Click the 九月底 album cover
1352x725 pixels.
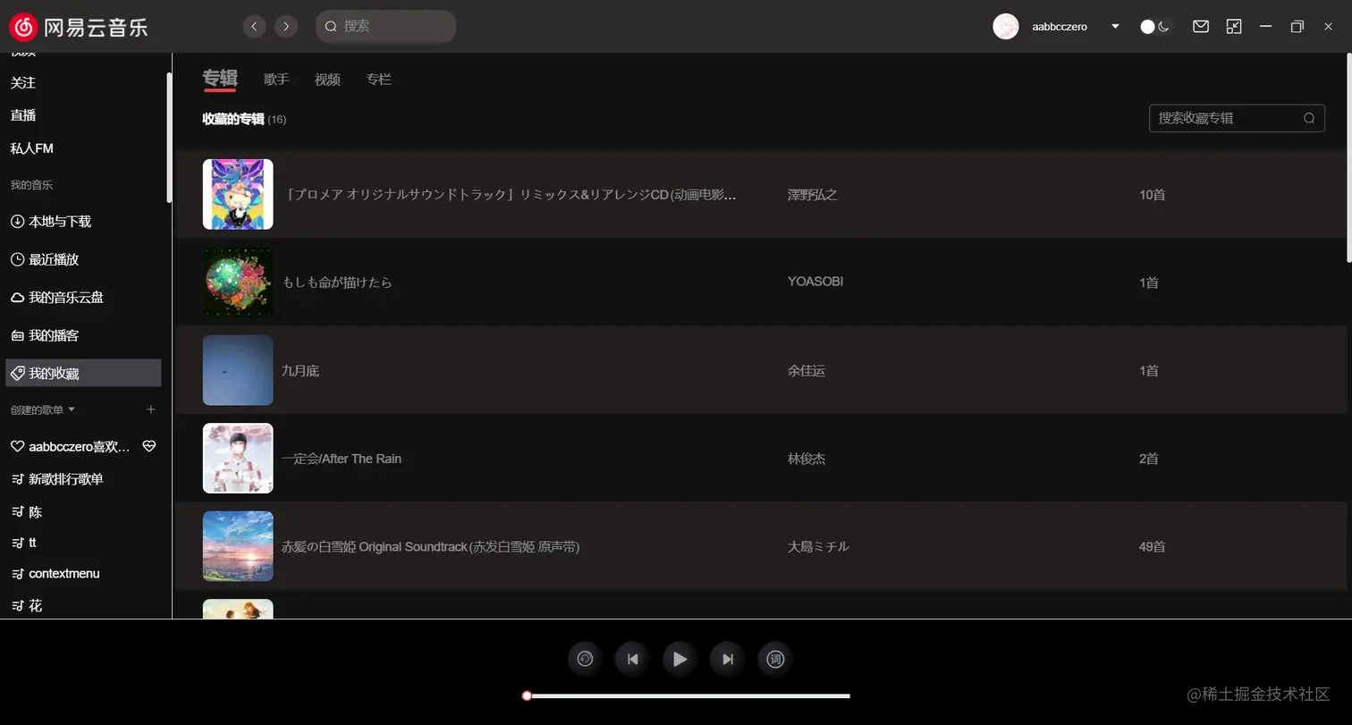238,370
